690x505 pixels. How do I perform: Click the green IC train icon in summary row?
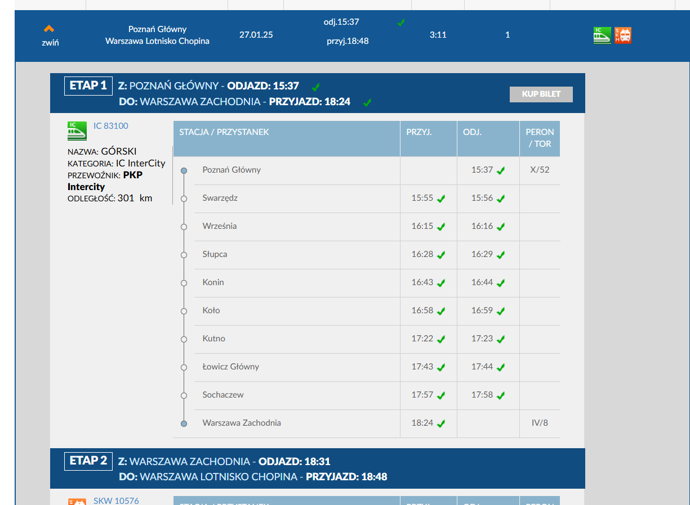pyautogui.click(x=602, y=35)
